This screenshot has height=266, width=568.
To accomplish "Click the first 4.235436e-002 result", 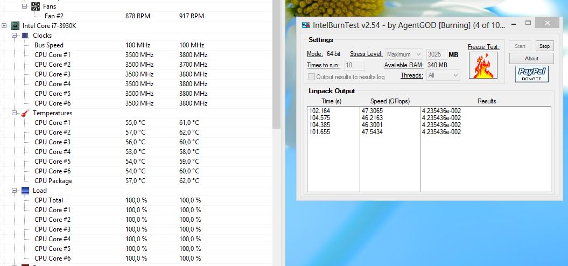I will point(441,111).
